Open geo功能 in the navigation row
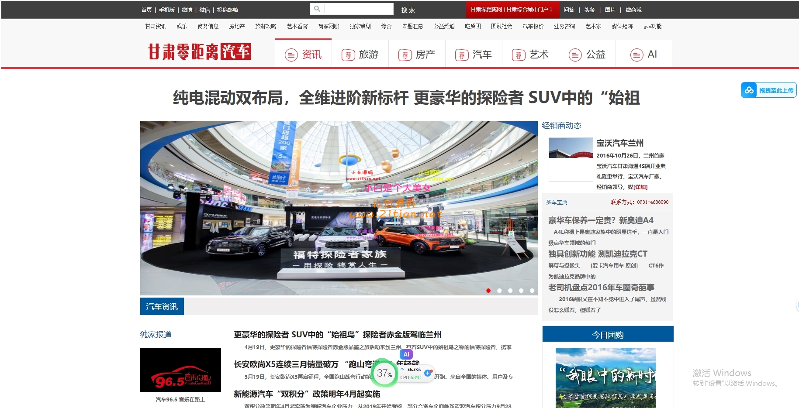The image size is (799, 408). [652, 26]
